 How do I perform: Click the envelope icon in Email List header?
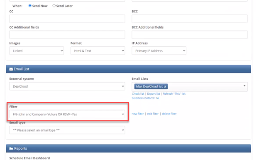pos(11,69)
